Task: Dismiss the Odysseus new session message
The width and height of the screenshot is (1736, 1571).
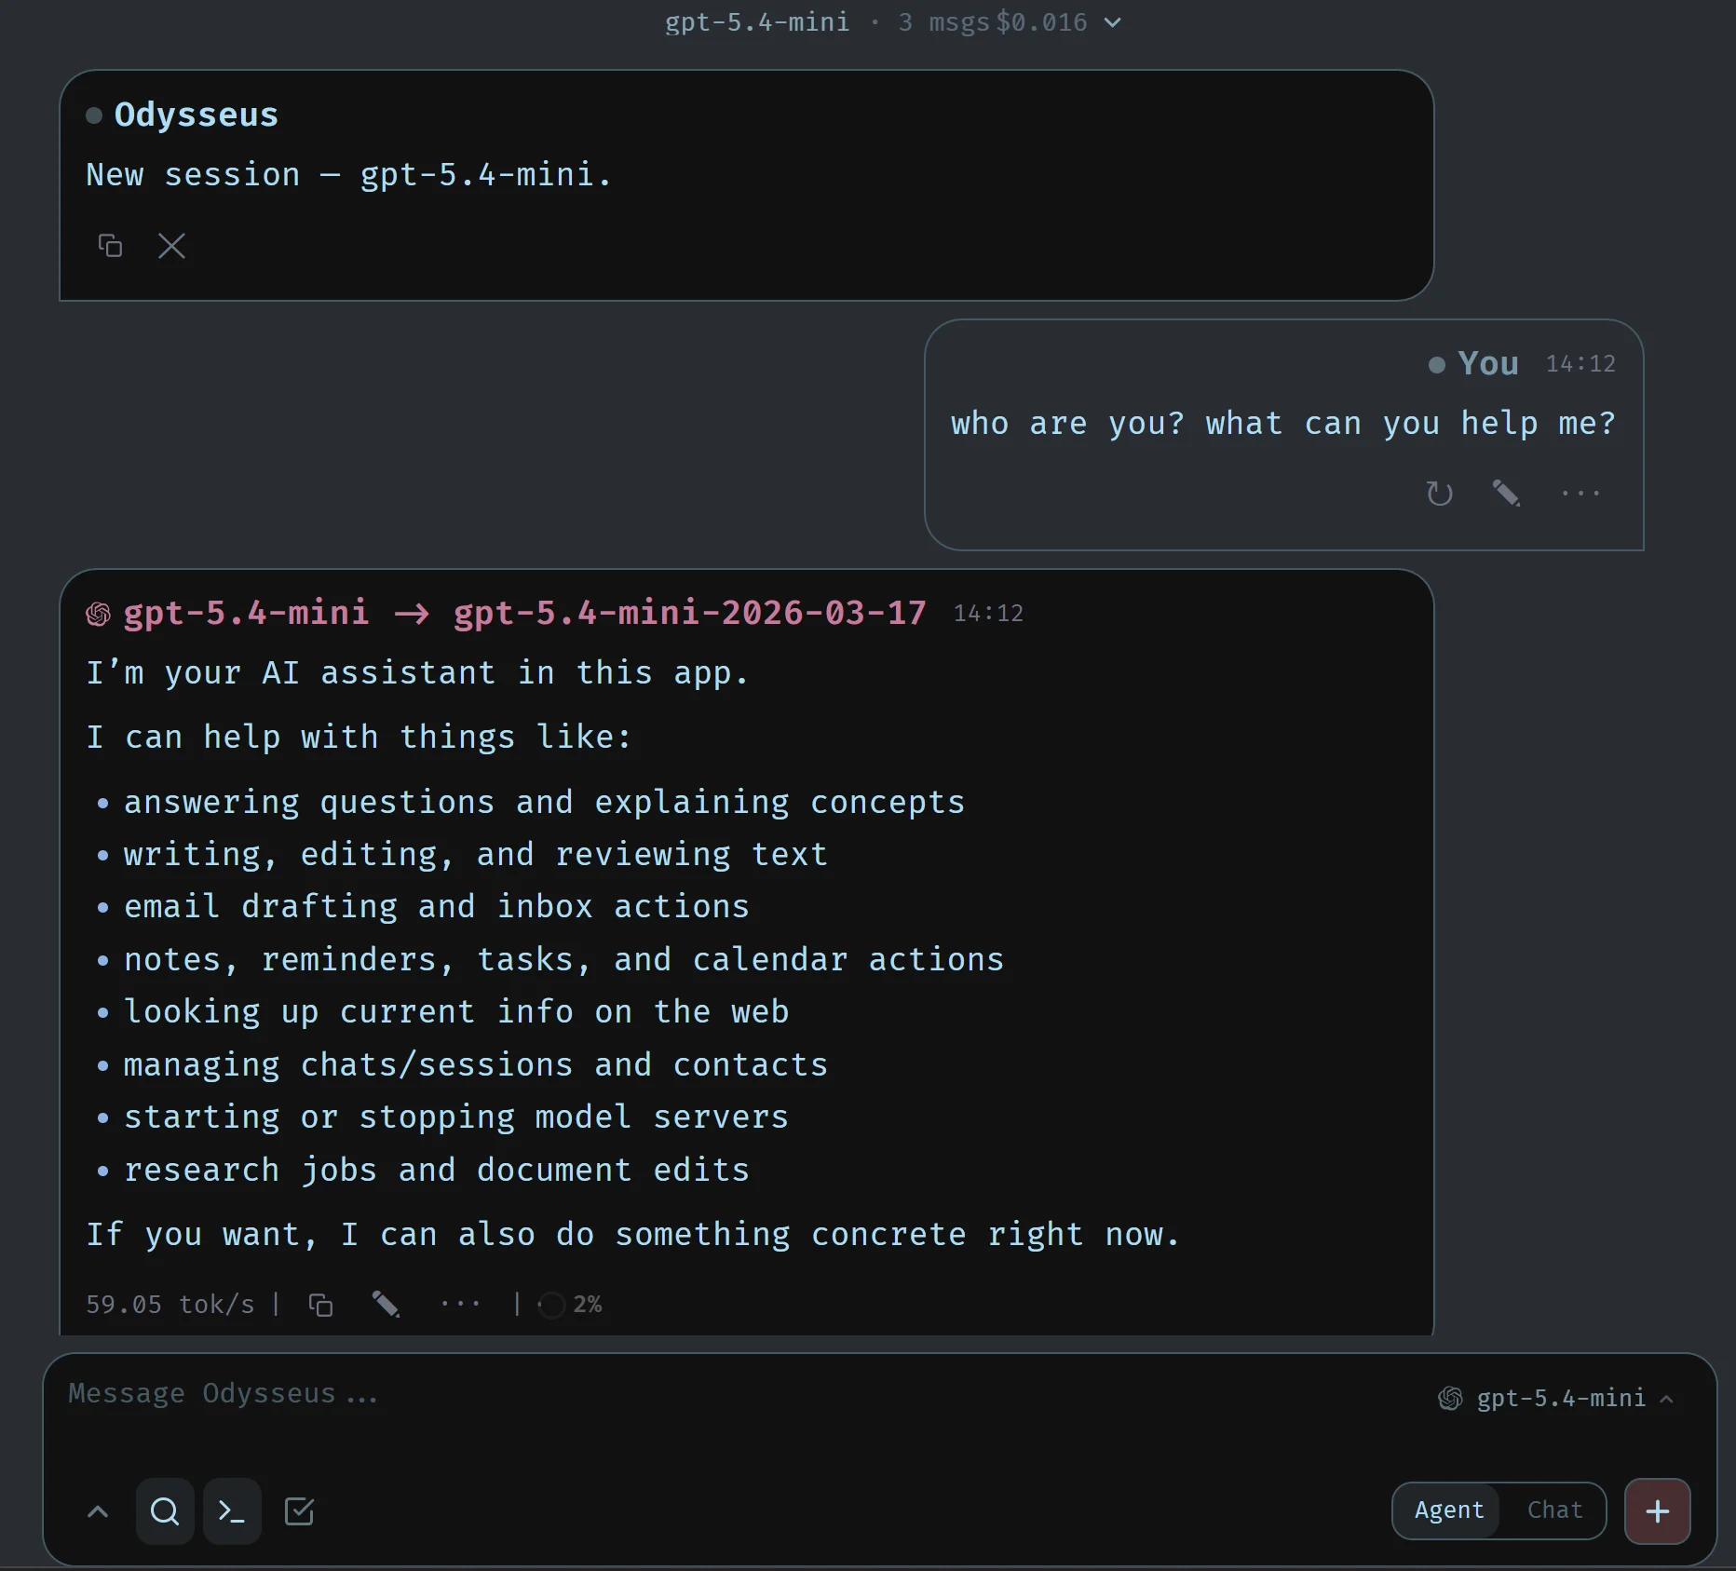Action: [x=171, y=246]
